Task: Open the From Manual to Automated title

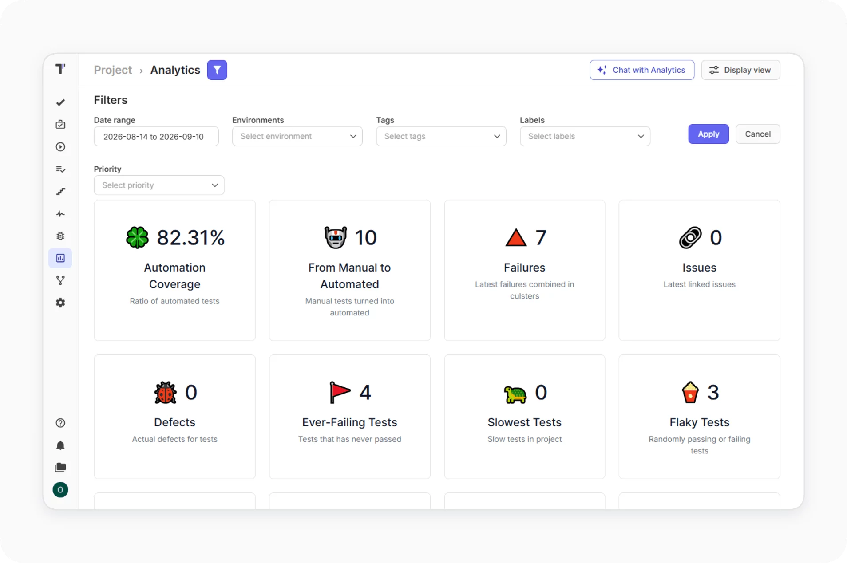Action: pos(350,276)
